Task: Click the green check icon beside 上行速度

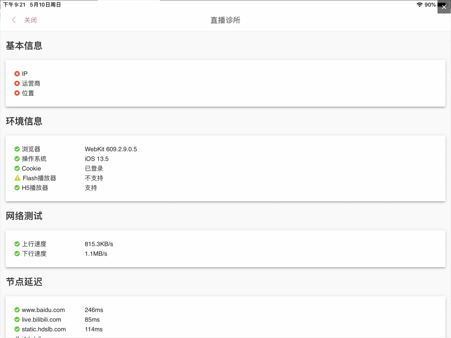Action: click(17, 244)
